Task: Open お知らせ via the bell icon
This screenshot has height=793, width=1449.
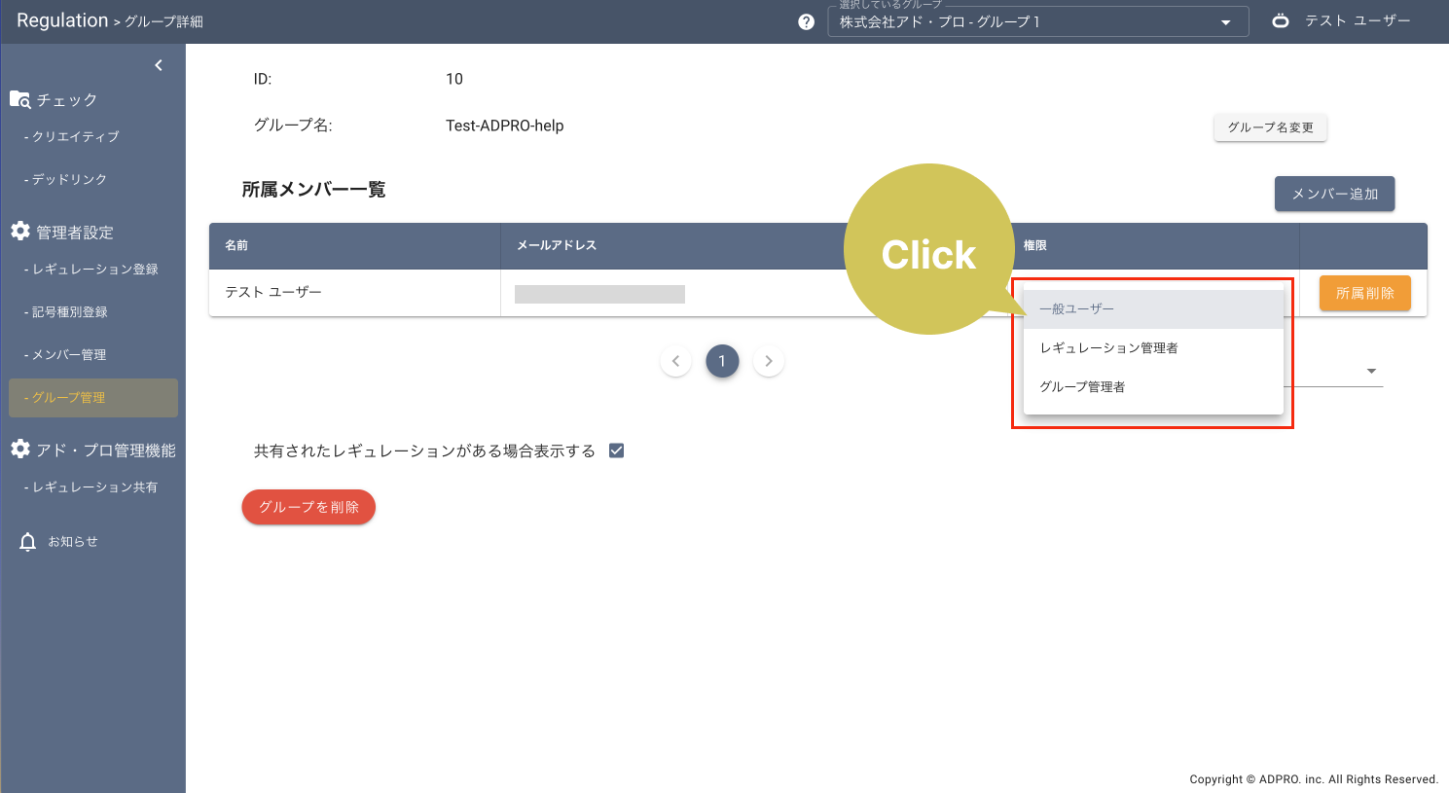Action: [28, 542]
